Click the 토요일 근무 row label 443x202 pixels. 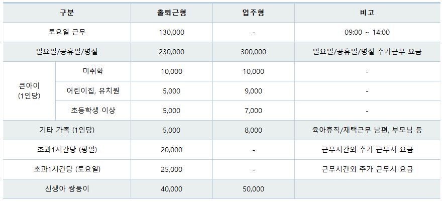point(66,32)
